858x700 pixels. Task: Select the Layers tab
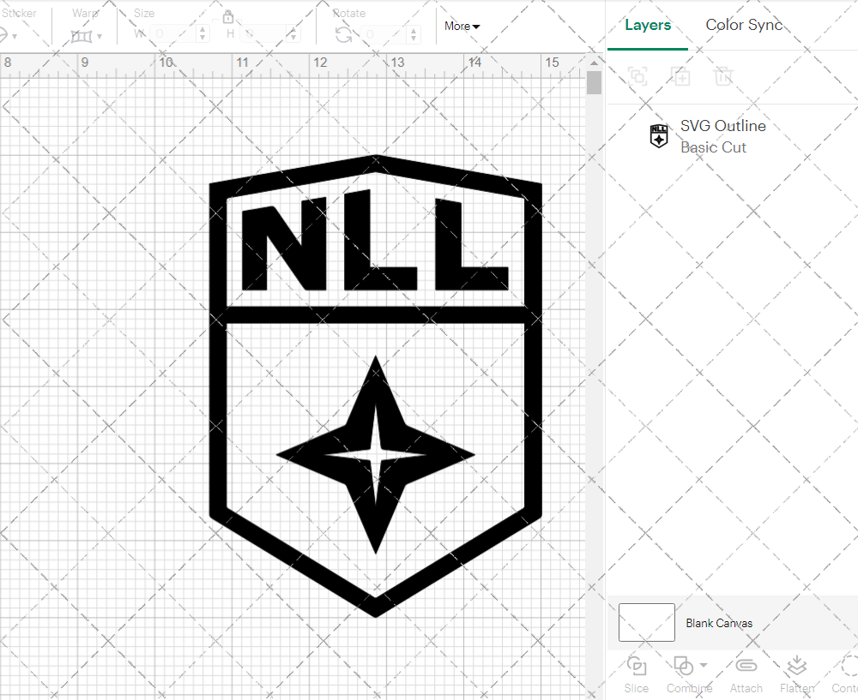coord(648,25)
